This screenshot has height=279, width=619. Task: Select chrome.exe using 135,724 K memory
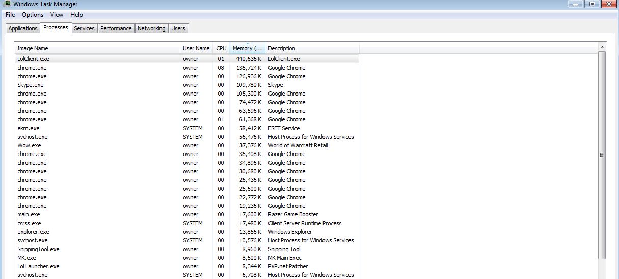point(187,68)
